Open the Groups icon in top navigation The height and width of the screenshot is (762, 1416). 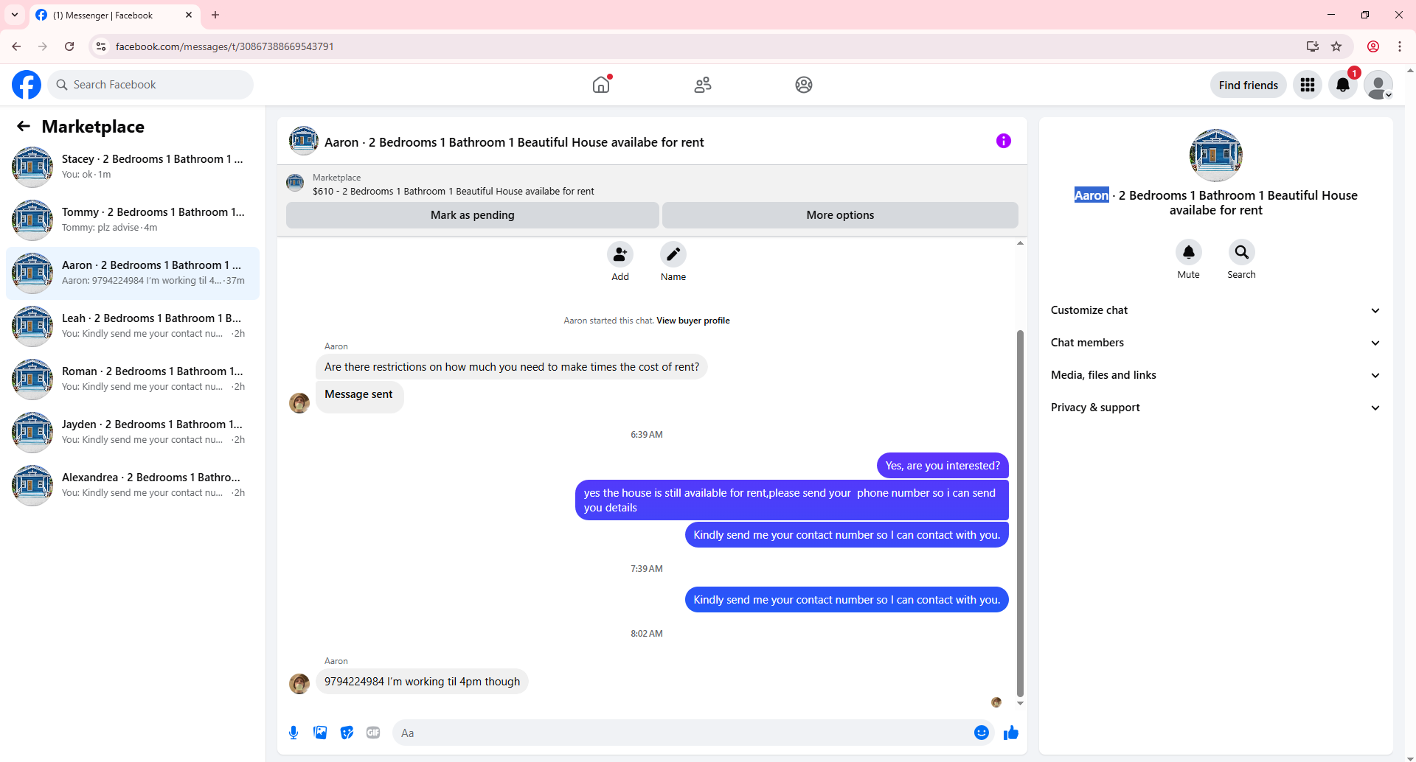click(804, 85)
